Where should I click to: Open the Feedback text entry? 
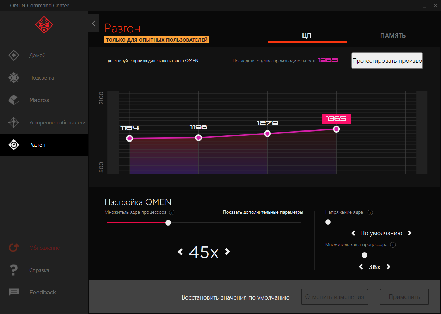pyautogui.click(x=43, y=292)
